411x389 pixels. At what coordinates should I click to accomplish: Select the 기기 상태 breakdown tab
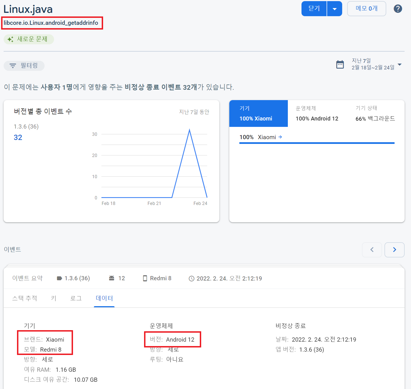(x=375, y=113)
